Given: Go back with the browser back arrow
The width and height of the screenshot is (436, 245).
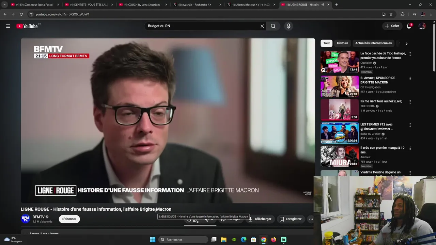Looking at the screenshot, I should point(5,14).
